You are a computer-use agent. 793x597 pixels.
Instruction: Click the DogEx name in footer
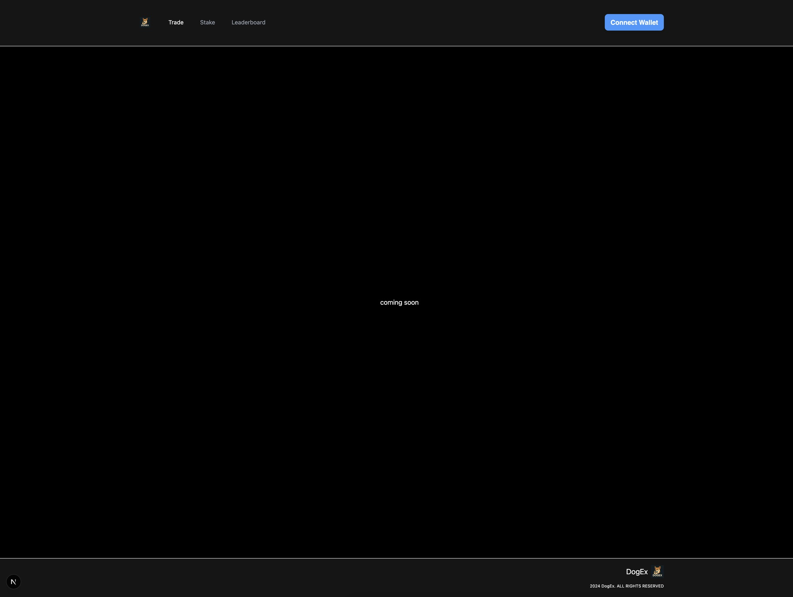[637, 572]
